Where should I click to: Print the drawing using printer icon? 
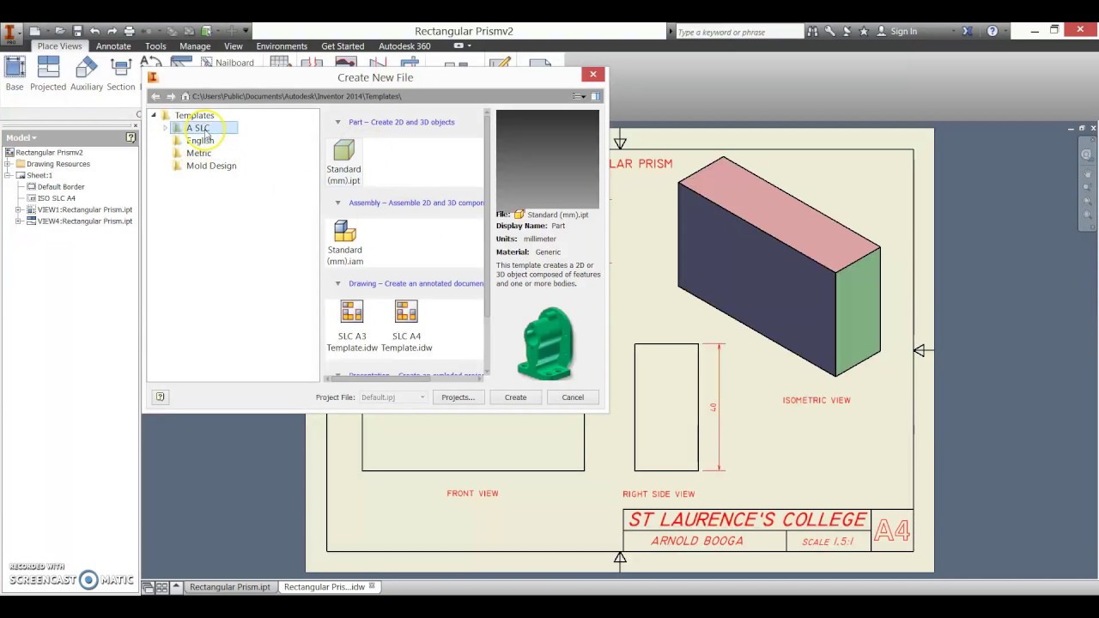130,31
